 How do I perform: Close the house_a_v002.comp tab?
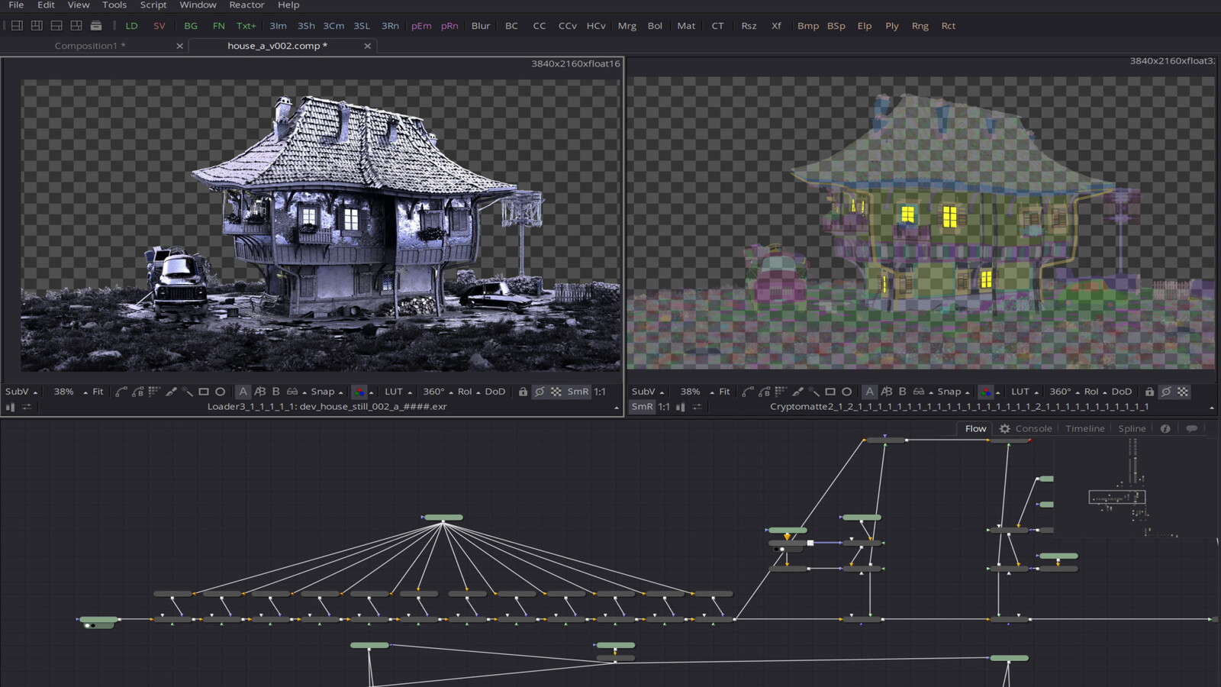[367, 46]
